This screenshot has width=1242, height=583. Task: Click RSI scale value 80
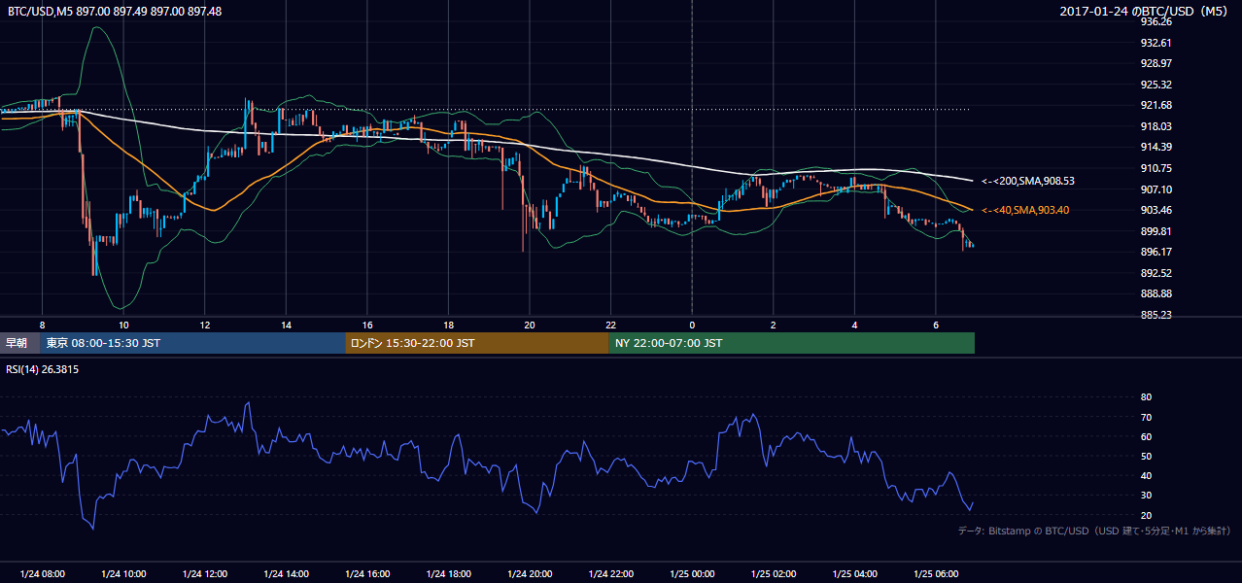click(1146, 397)
